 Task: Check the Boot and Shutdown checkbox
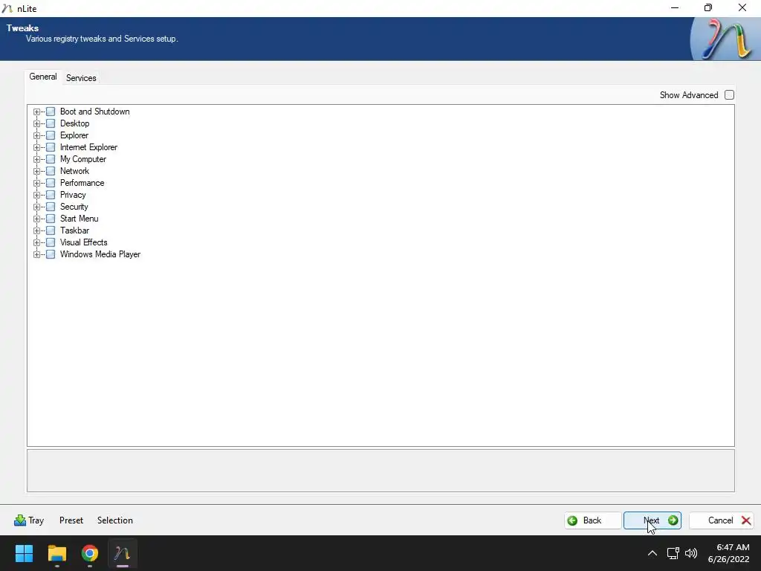pos(51,112)
